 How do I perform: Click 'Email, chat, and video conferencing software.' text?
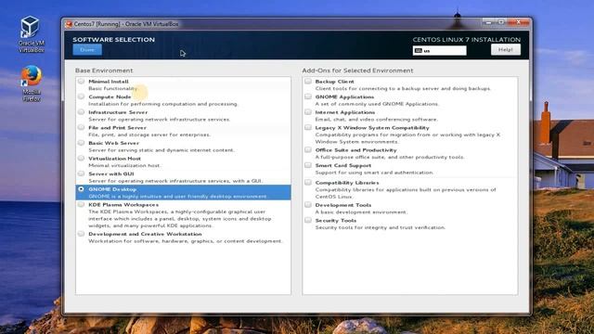pyautogui.click(x=377, y=120)
